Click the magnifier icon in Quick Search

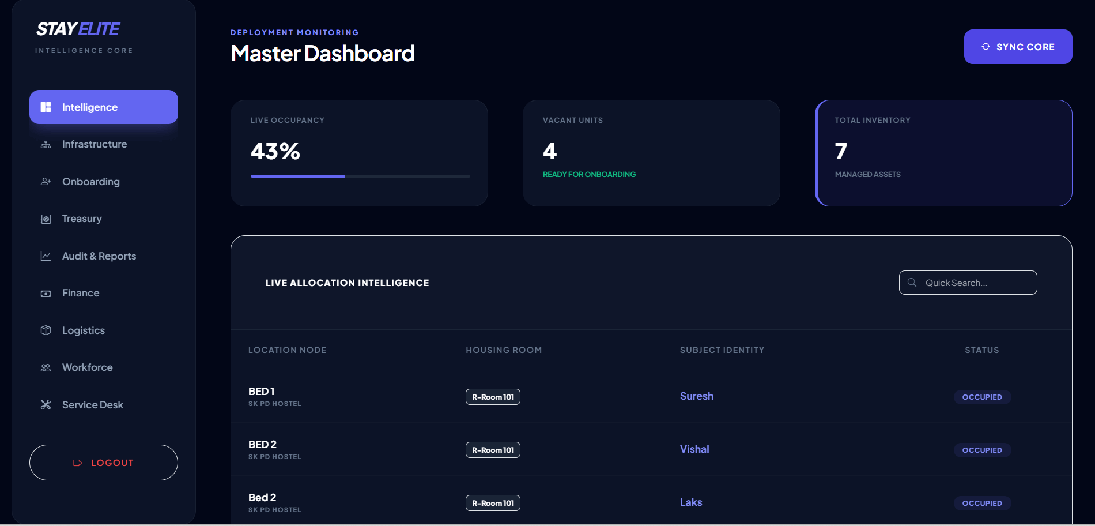tap(912, 283)
